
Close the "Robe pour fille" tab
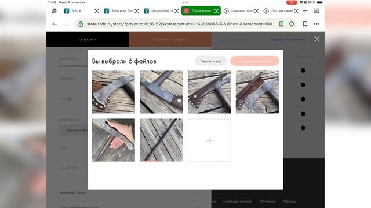(137, 11)
